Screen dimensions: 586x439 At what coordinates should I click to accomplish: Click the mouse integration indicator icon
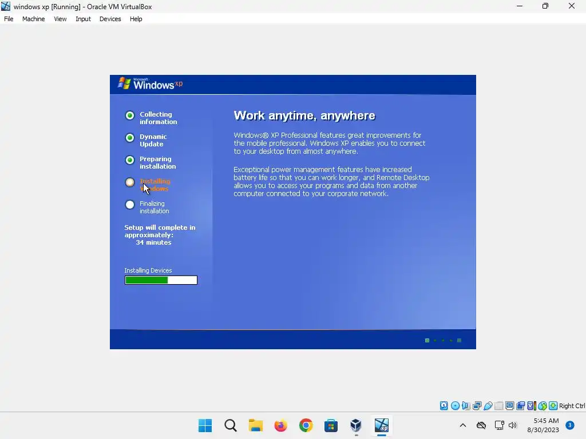(x=543, y=406)
